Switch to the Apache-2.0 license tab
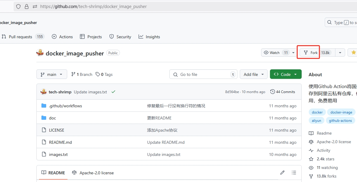 (93, 173)
